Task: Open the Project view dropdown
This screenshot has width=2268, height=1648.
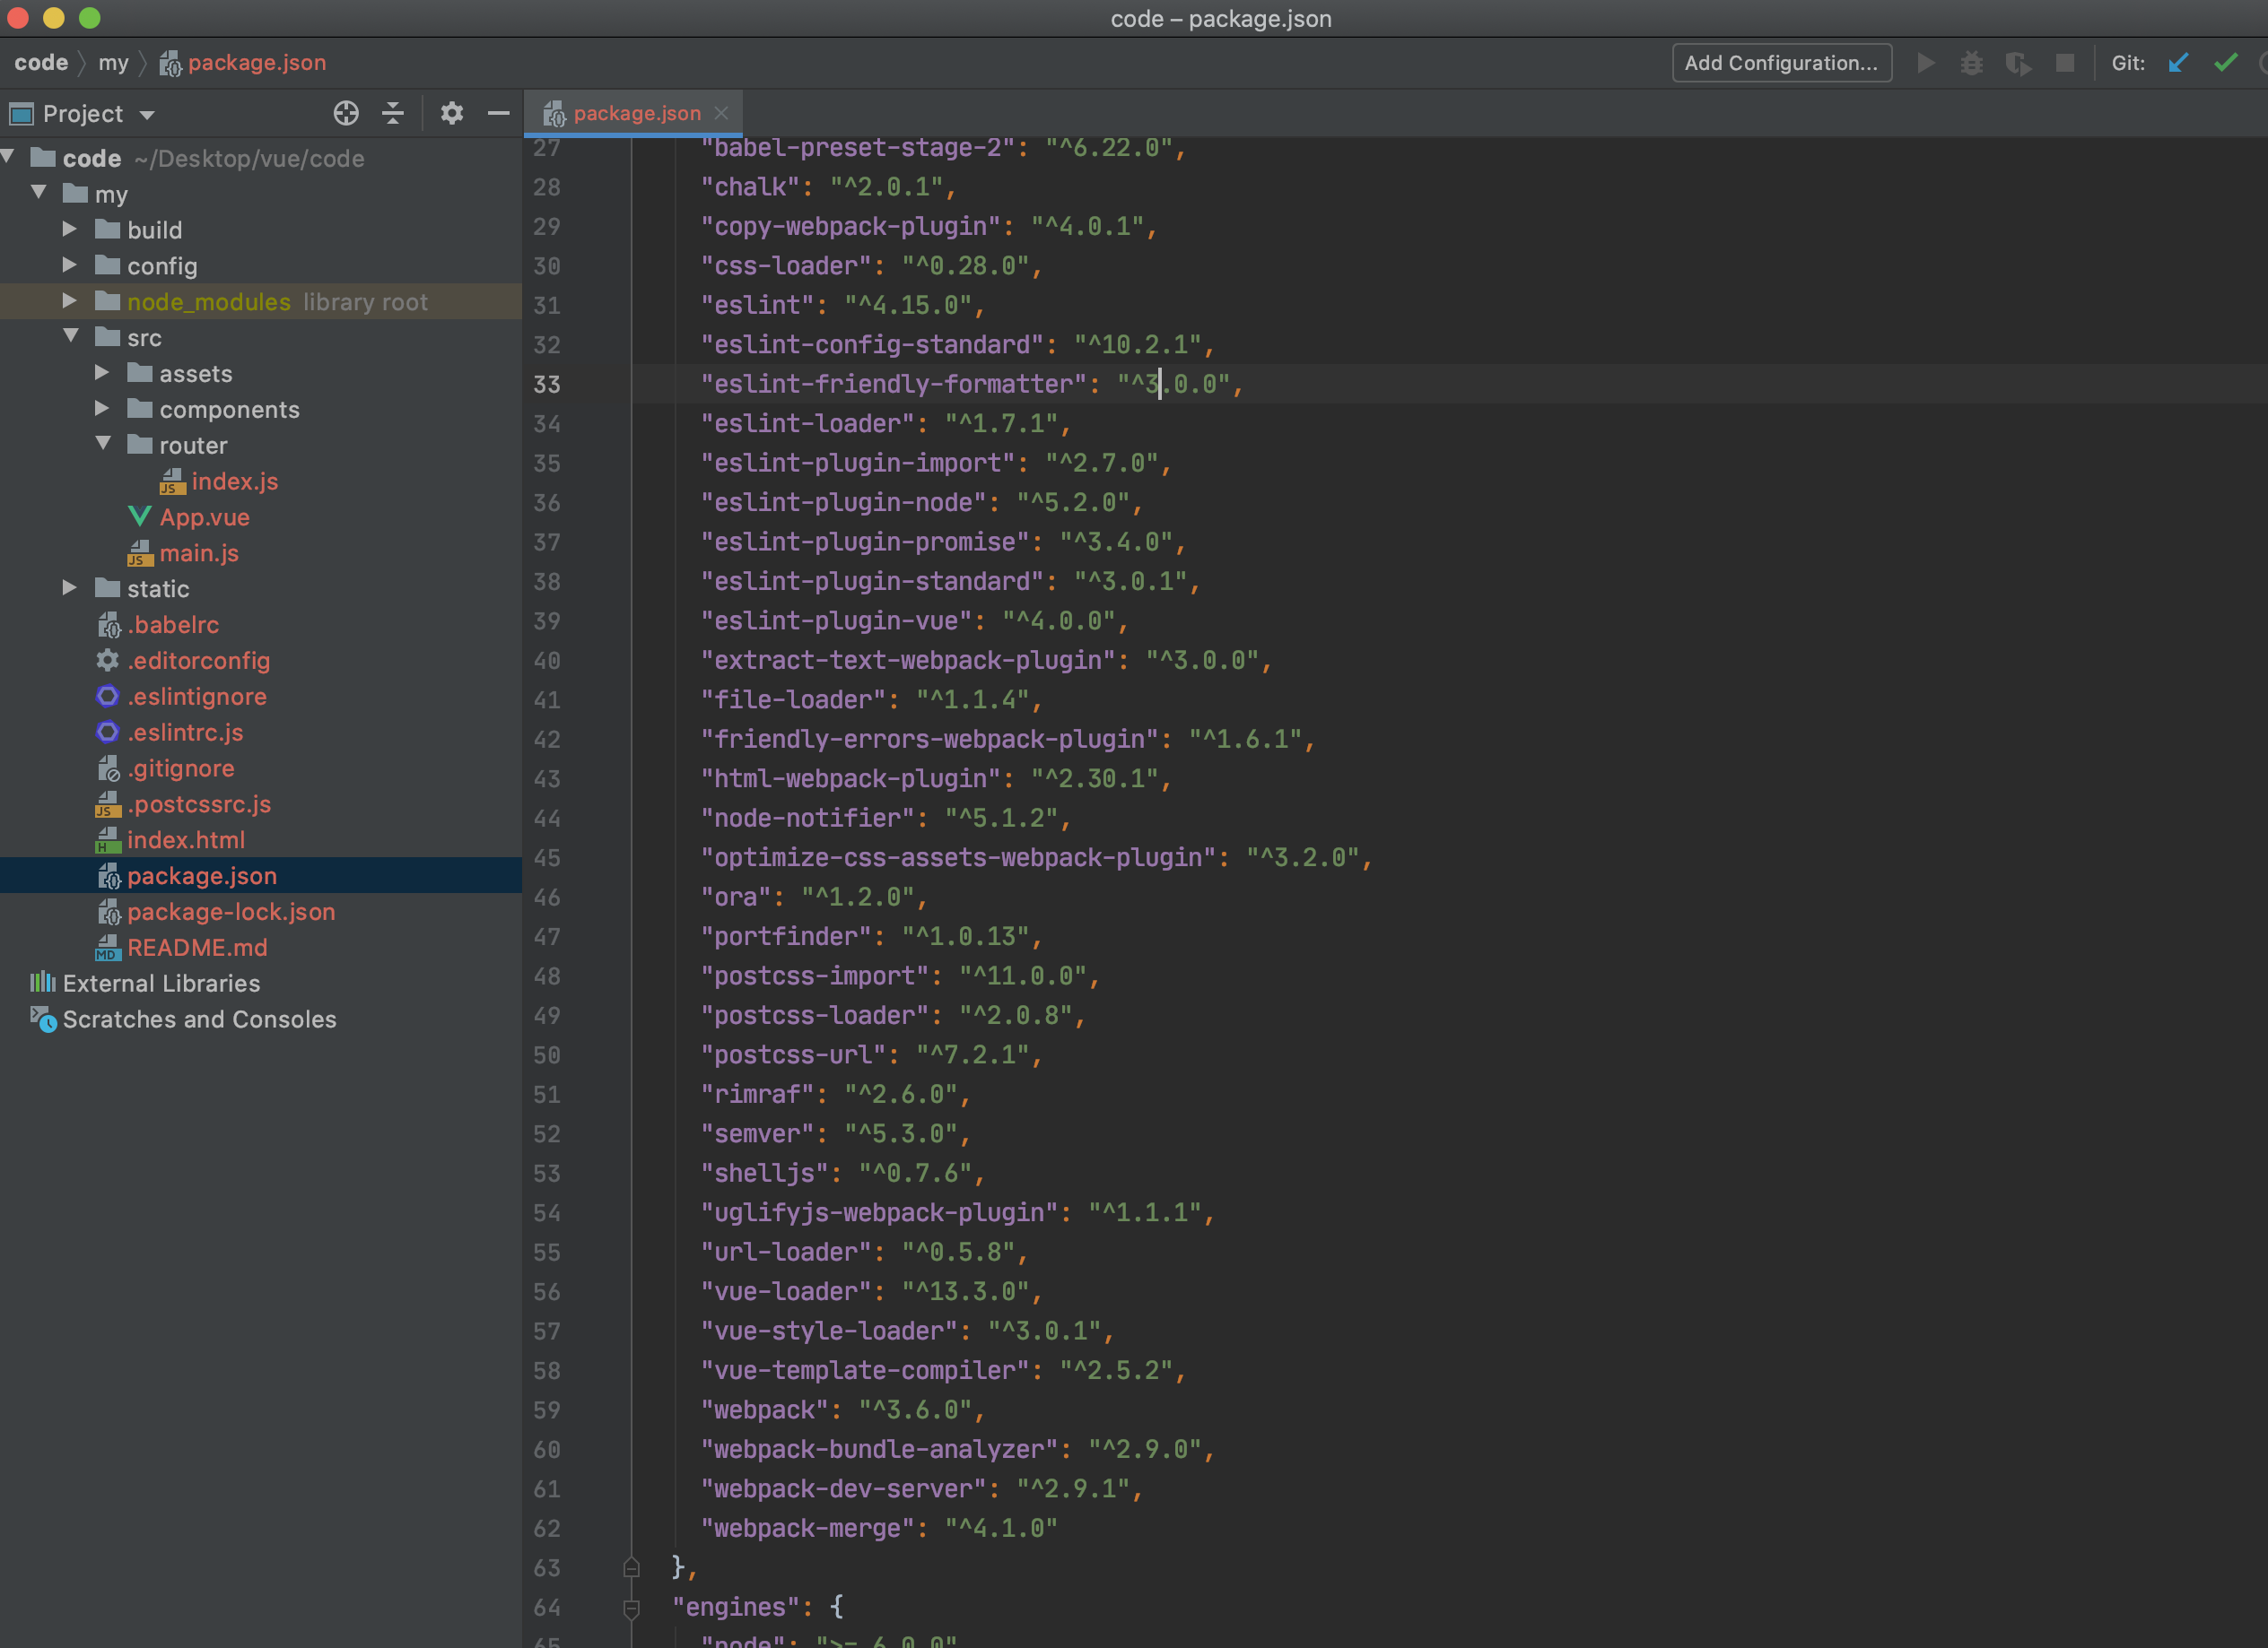Action: coord(147,115)
